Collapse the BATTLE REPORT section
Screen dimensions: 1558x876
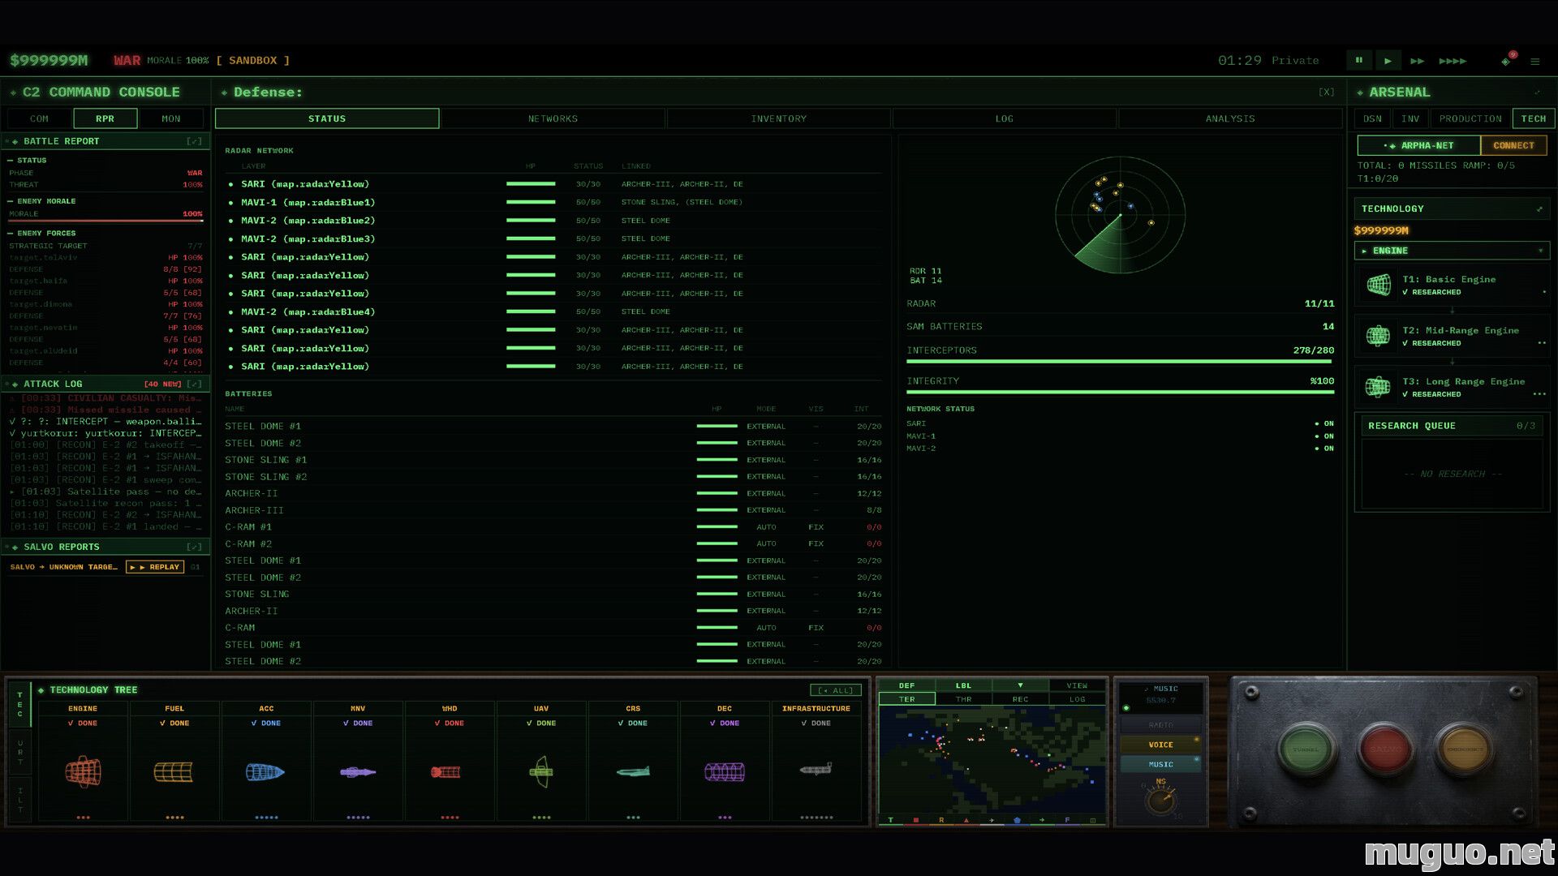pyautogui.click(x=194, y=141)
